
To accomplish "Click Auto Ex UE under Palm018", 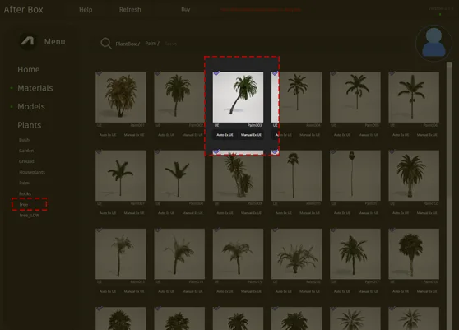I will [401, 291].
